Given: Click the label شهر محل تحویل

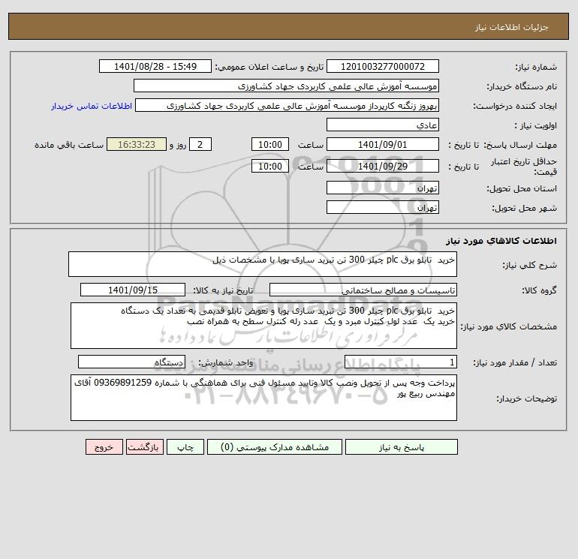Looking at the screenshot, I should [x=525, y=208].
